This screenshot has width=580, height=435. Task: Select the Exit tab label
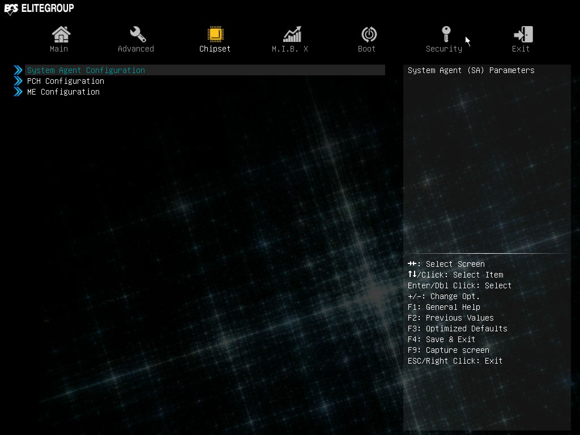click(521, 49)
